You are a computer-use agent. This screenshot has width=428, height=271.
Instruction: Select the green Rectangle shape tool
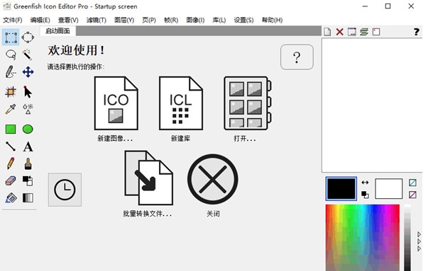[x=11, y=129]
